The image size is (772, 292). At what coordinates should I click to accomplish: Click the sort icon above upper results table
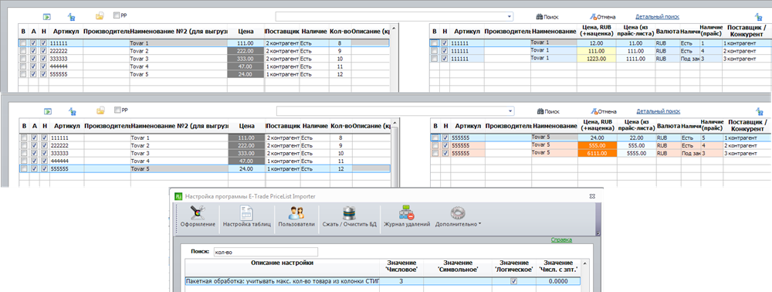point(759,17)
